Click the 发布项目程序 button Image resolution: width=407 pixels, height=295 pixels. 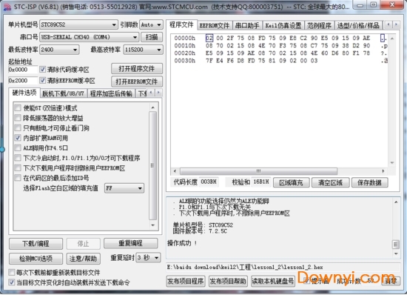(x=185, y=281)
